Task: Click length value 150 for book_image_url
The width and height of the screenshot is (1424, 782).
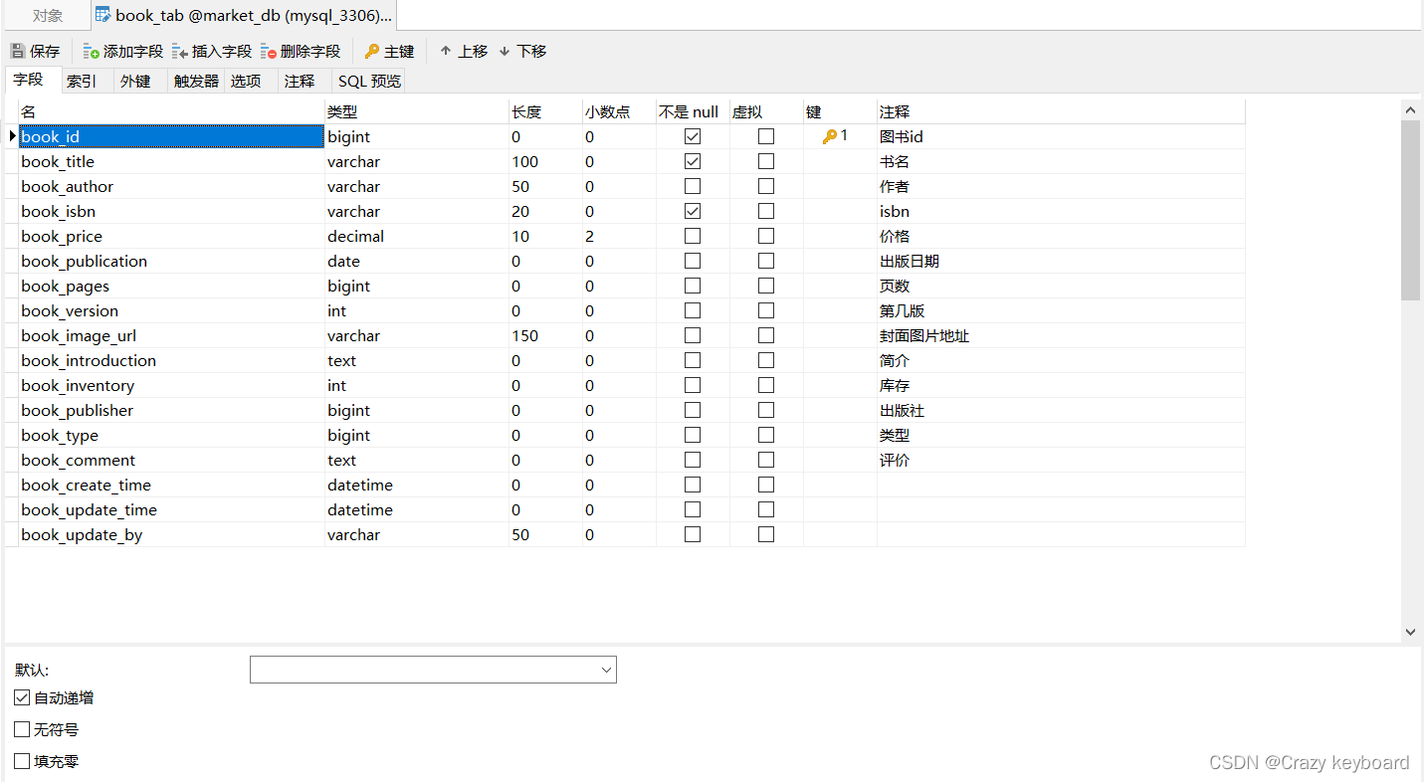Action: [x=524, y=335]
